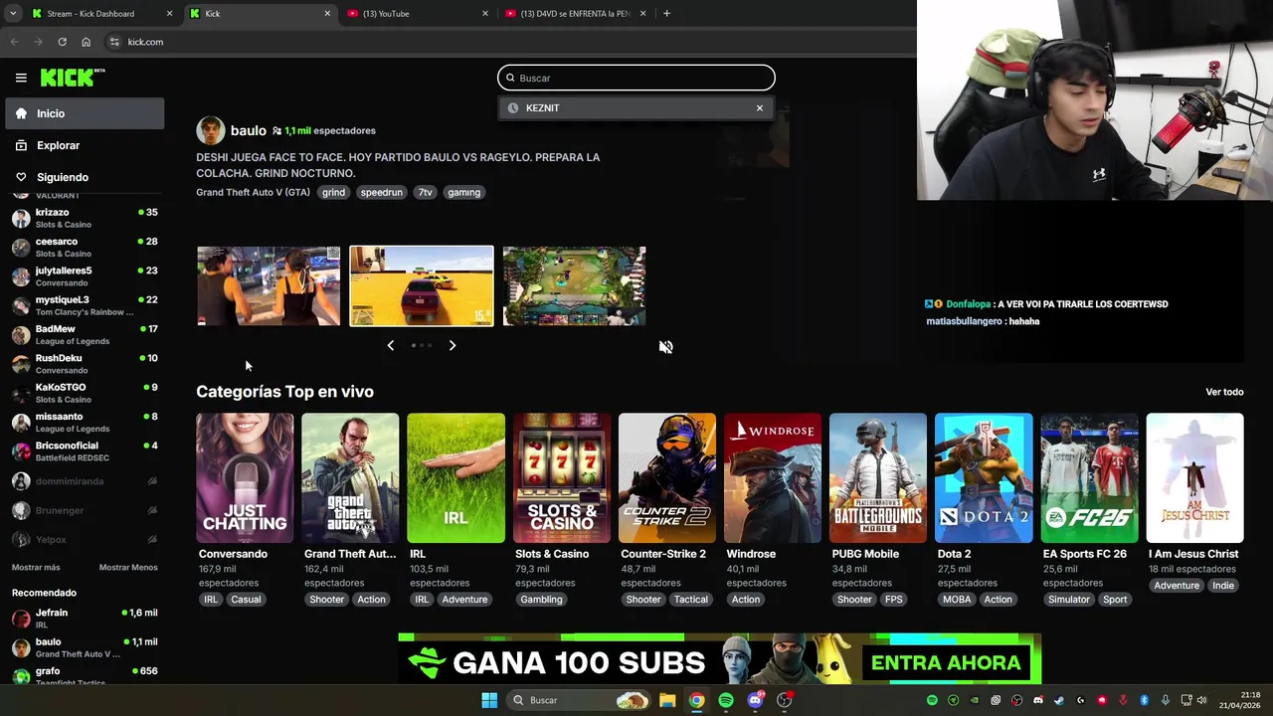Viewport: 1273px width, 716px height.
Task: Go to next carousel slide
Action: 453,345
